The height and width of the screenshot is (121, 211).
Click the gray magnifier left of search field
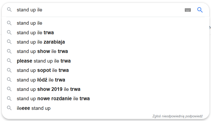coord(9,10)
